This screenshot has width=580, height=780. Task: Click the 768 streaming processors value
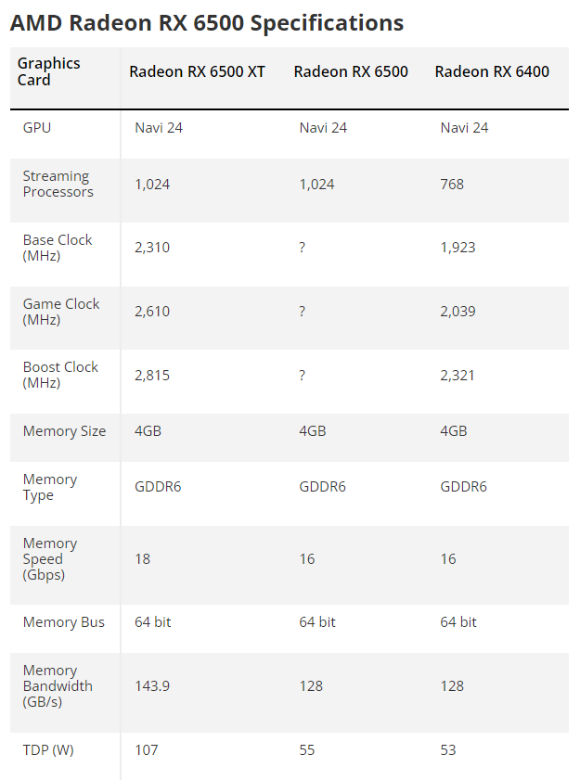452,184
